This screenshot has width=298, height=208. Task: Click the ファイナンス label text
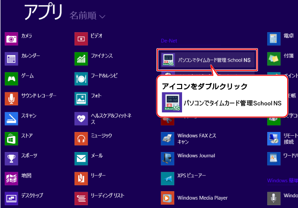(102, 56)
